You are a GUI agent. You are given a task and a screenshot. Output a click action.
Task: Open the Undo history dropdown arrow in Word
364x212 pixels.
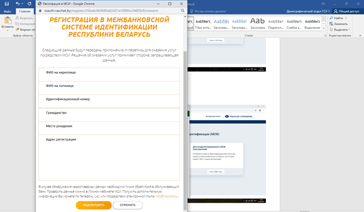[x=22, y=3]
